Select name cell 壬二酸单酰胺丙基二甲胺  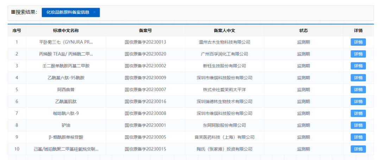[66, 66]
